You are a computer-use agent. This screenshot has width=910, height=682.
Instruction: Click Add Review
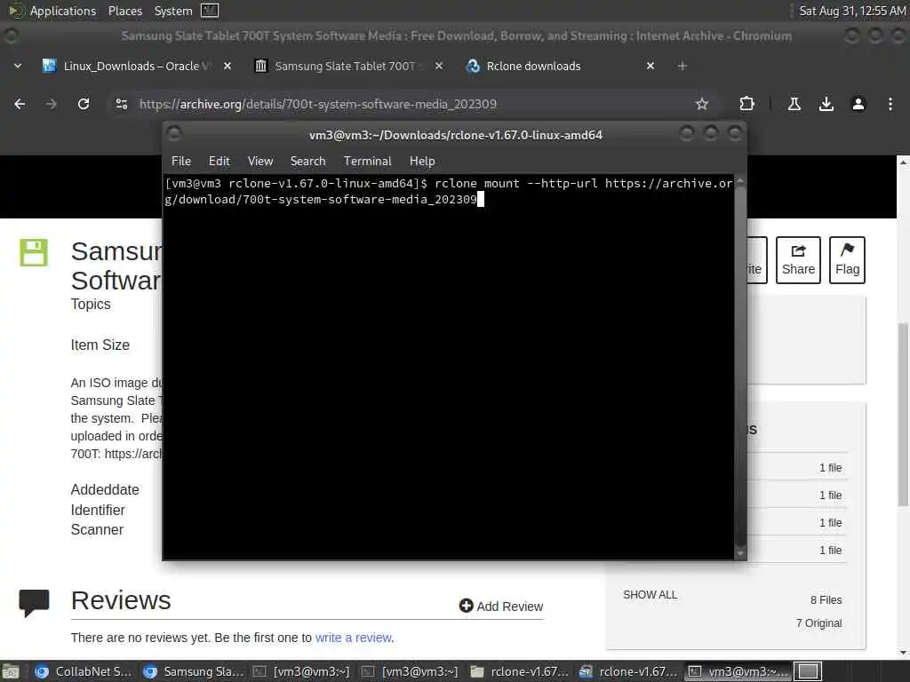501,606
